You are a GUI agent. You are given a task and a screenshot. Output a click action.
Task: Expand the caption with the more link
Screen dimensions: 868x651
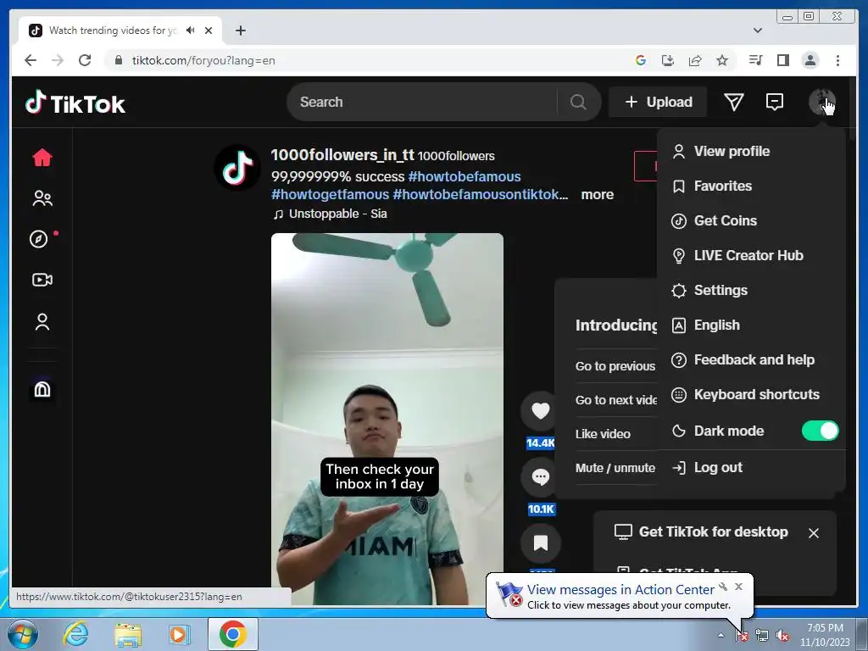coord(597,195)
